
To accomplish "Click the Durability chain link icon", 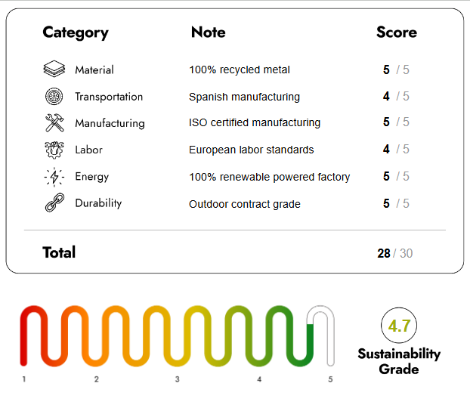I will 54,203.
